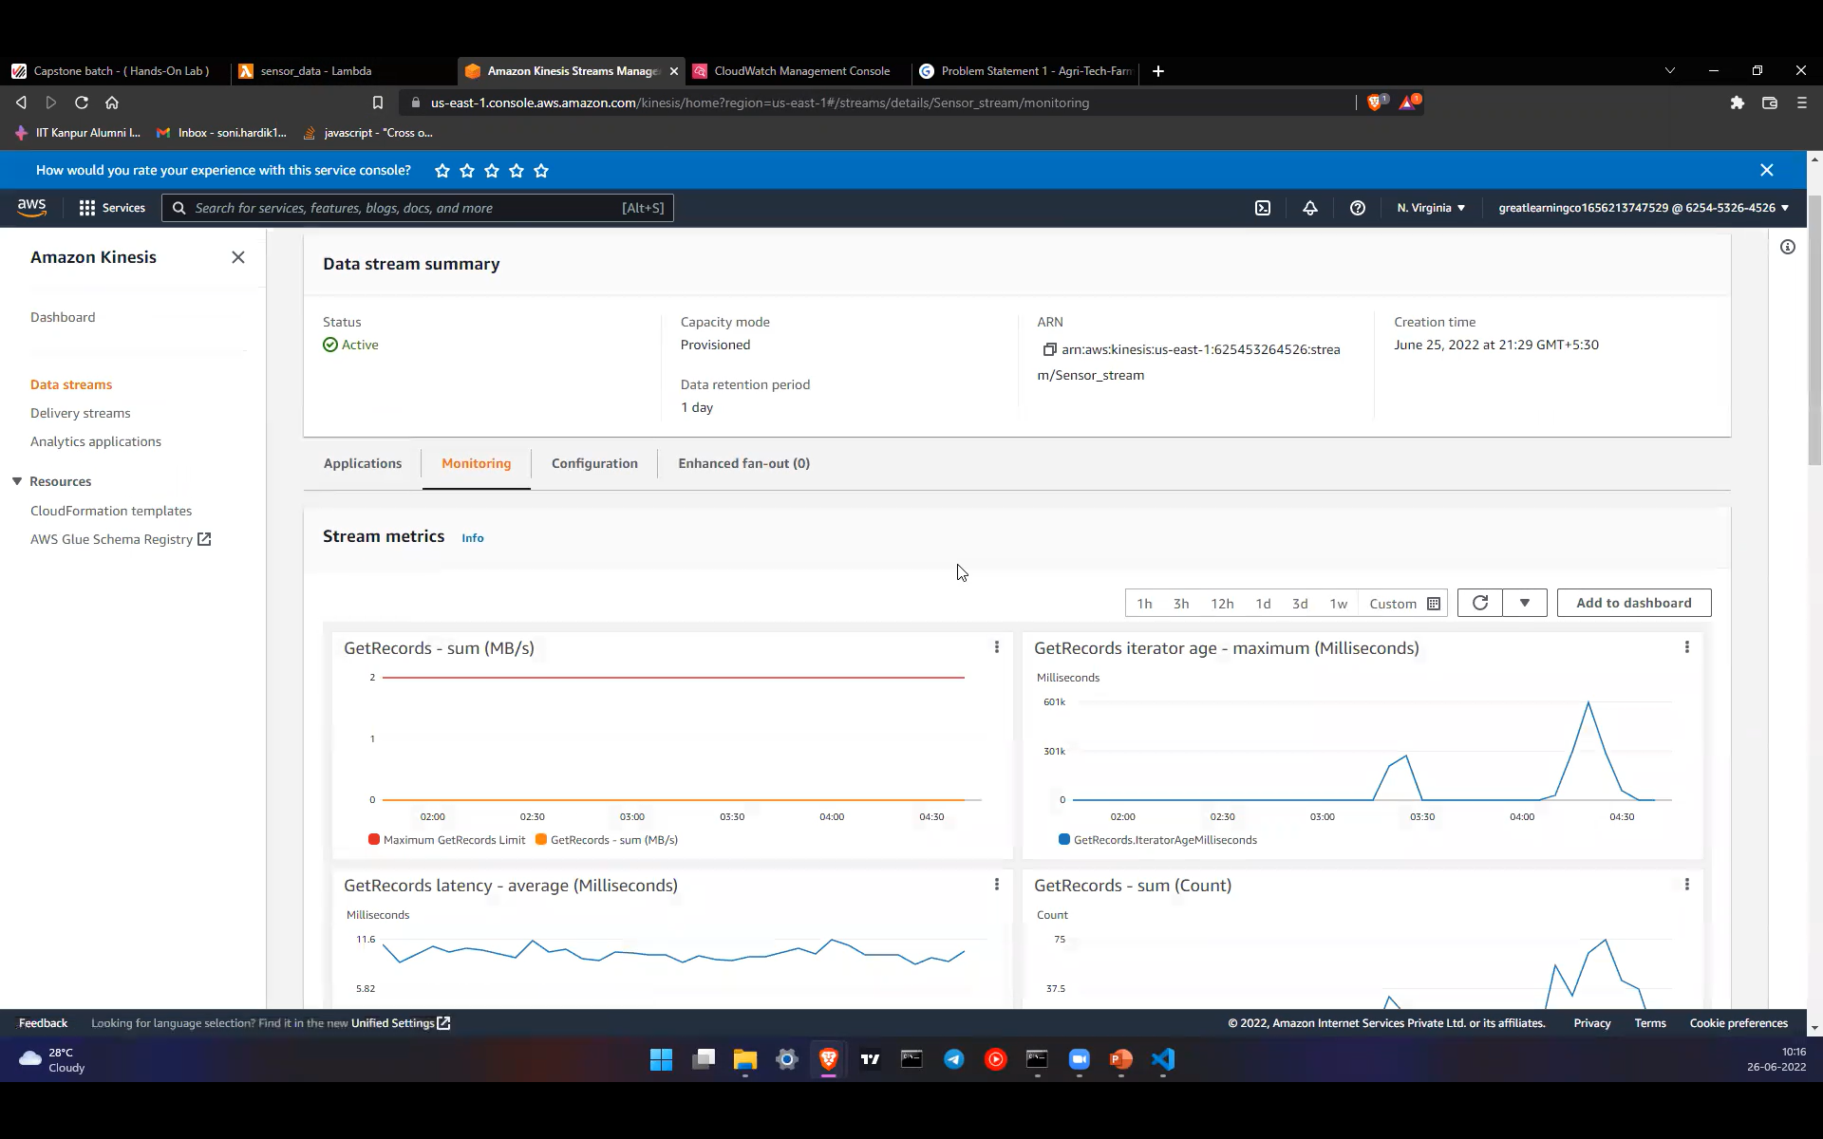Open Data streams in sidebar
The height and width of the screenshot is (1139, 1823).
[x=71, y=384]
